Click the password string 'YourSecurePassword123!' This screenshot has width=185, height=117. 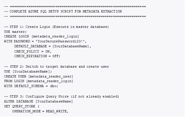[x=61, y=42]
